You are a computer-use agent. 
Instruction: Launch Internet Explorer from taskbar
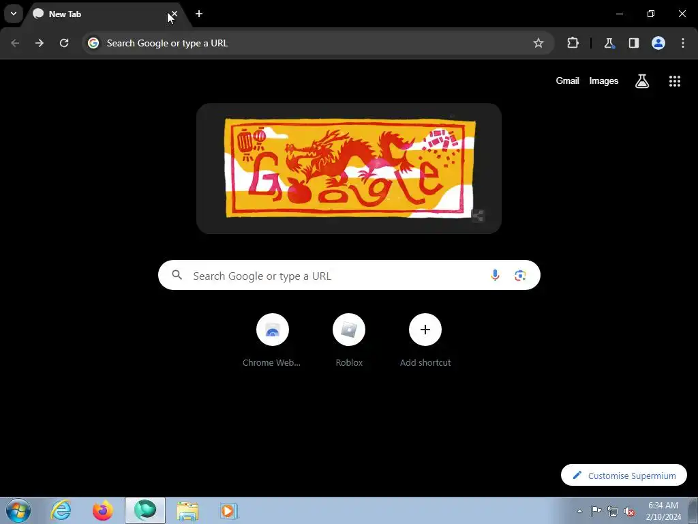pyautogui.click(x=61, y=510)
